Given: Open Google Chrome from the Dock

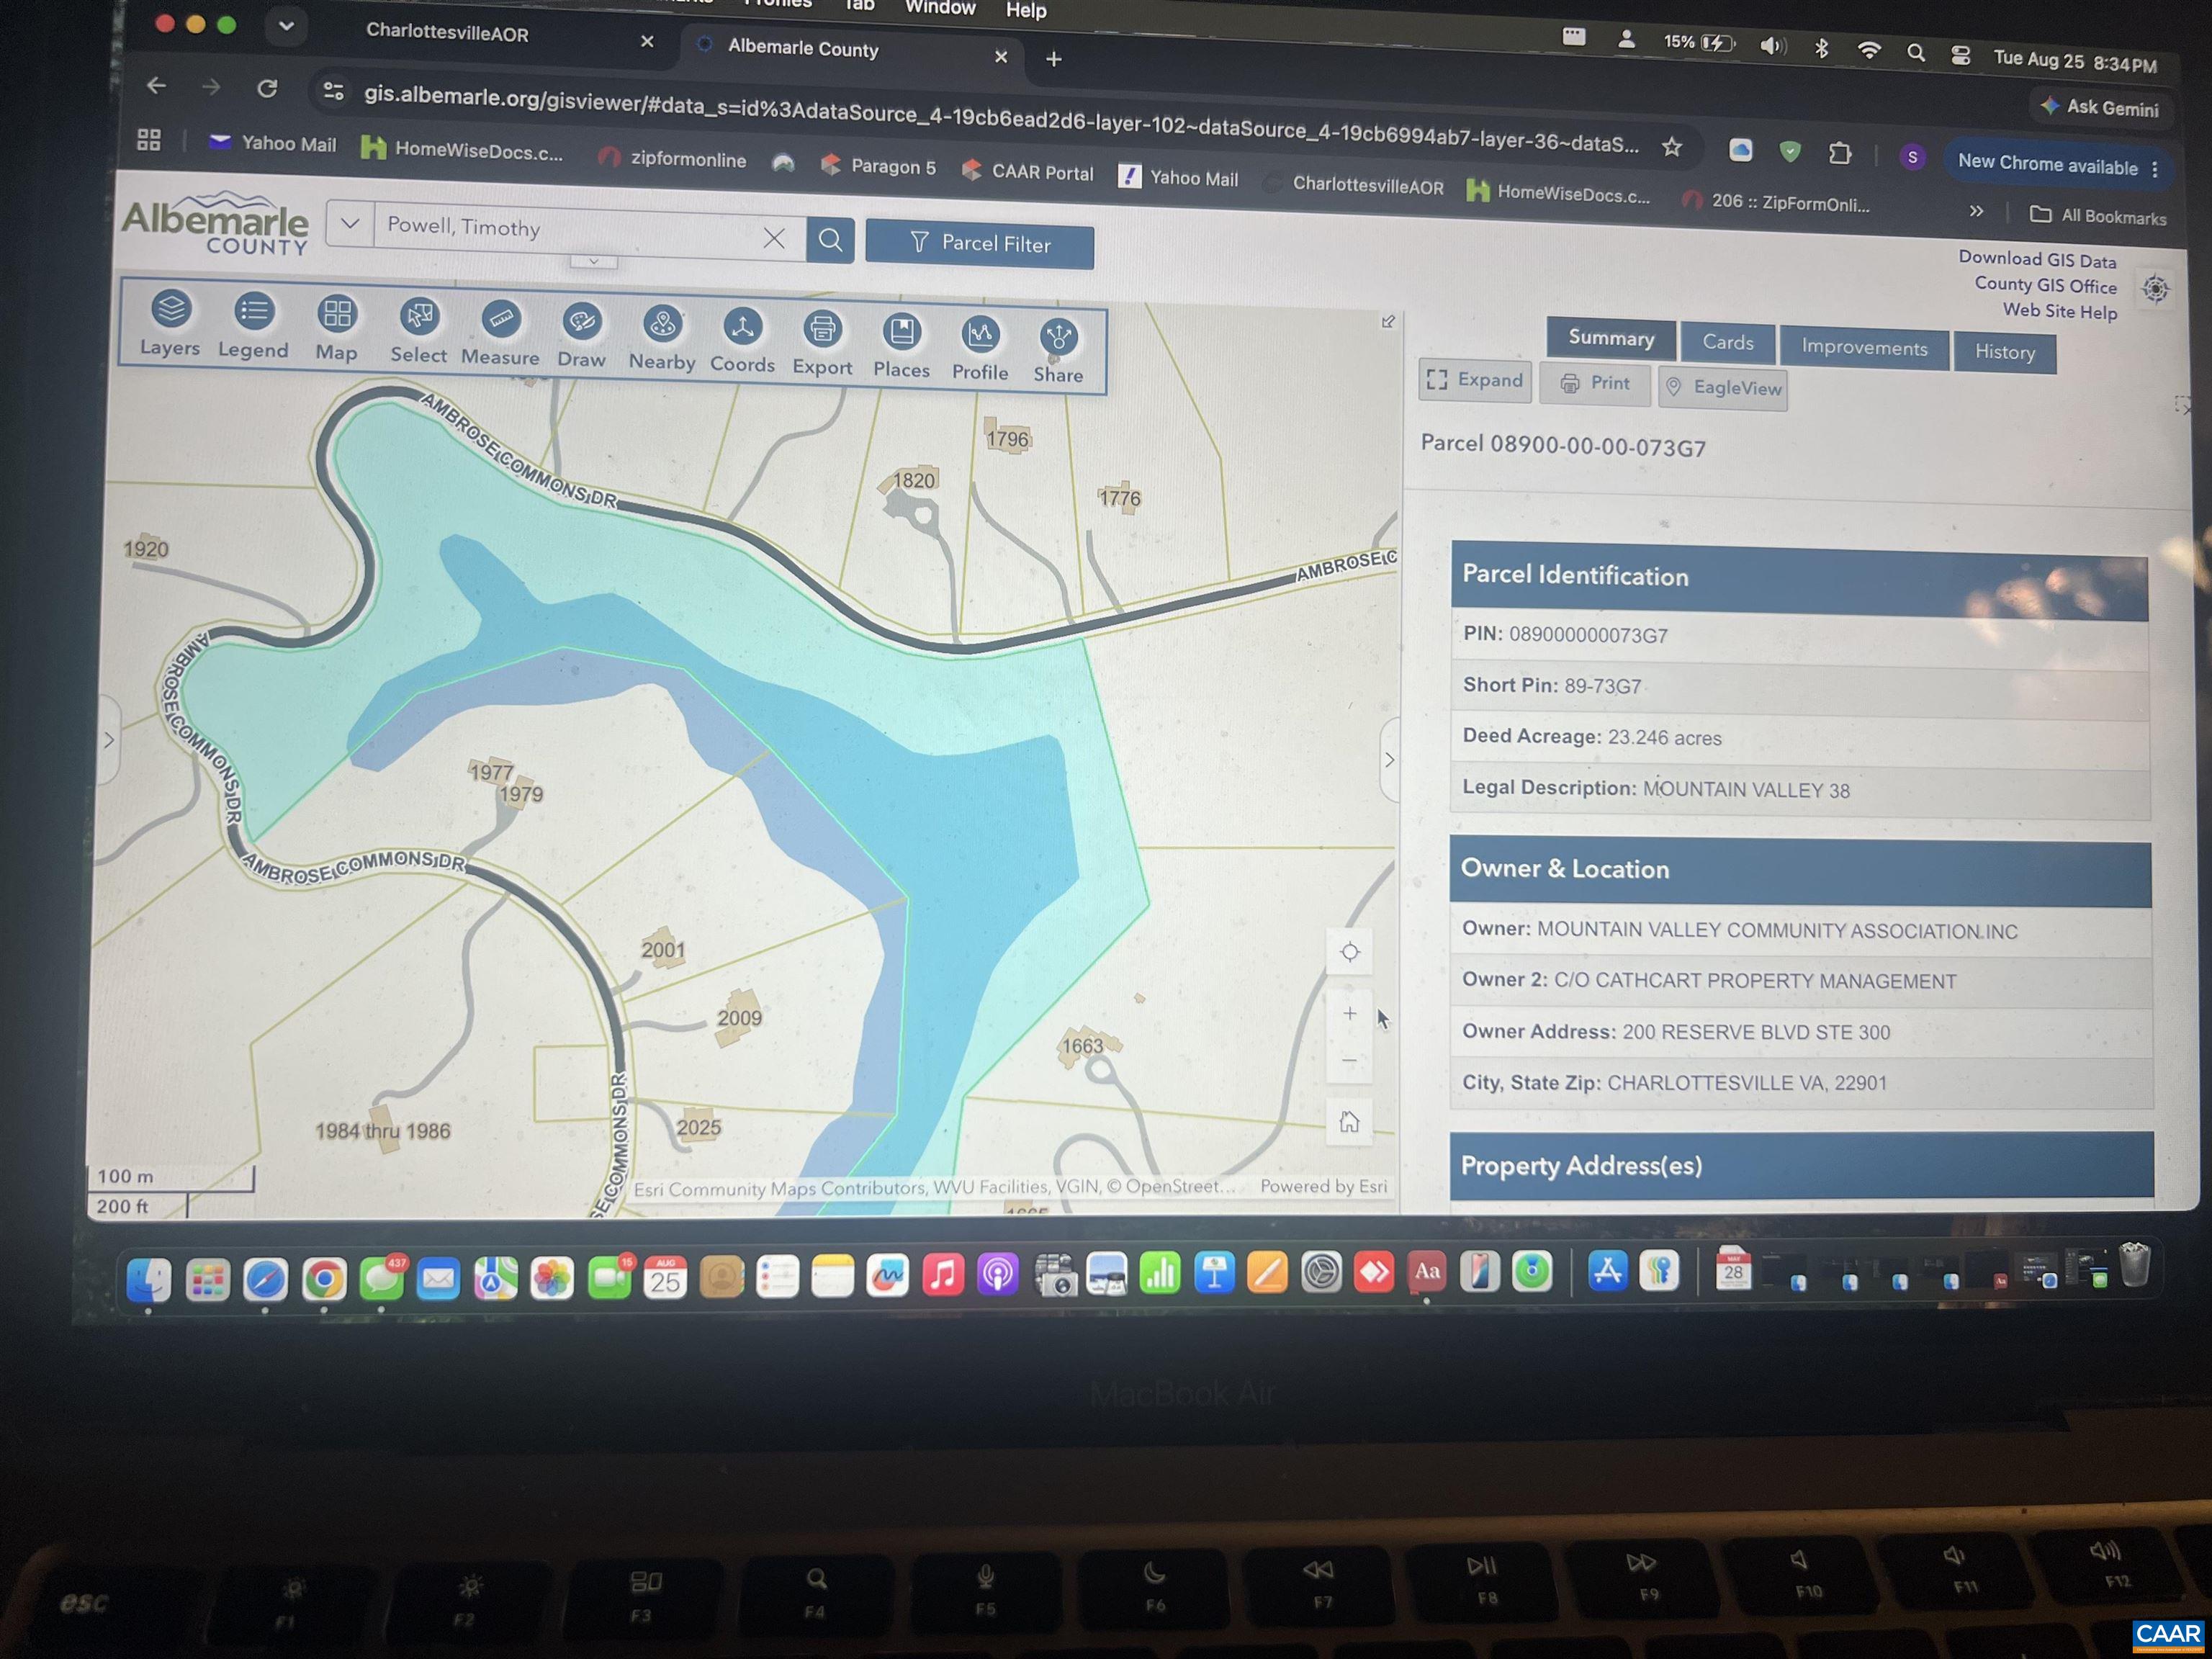Looking at the screenshot, I should click(323, 1278).
